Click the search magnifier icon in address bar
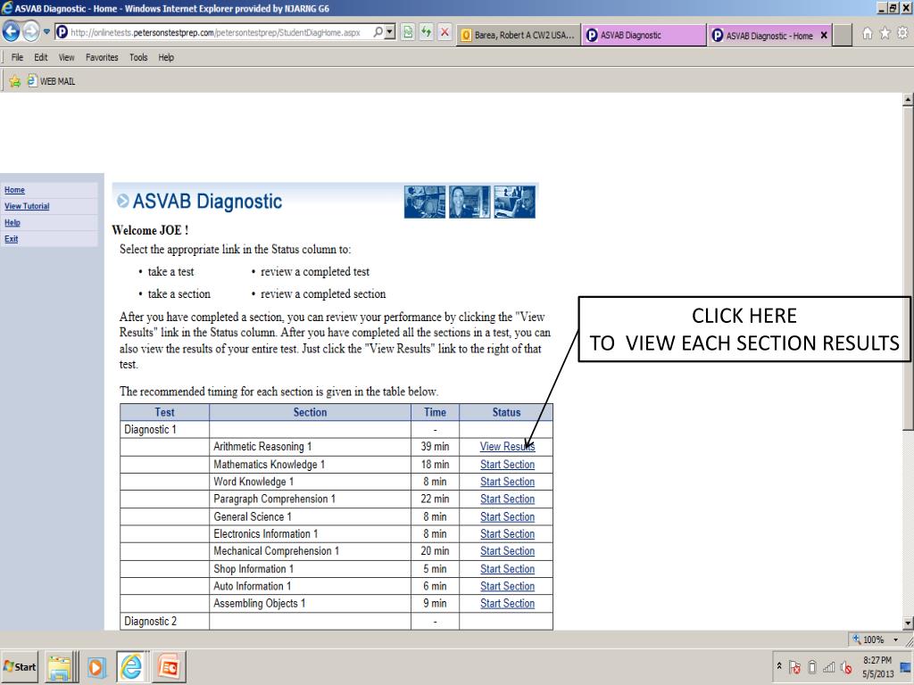Image resolution: width=914 pixels, height=685 pixels. [x=378, y=32]
